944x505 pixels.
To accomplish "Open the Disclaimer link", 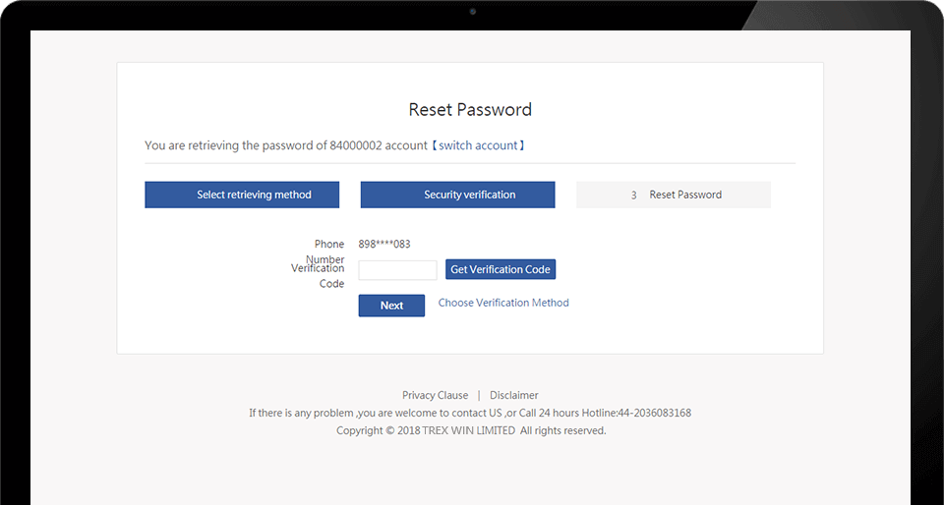I will (513, 395).
